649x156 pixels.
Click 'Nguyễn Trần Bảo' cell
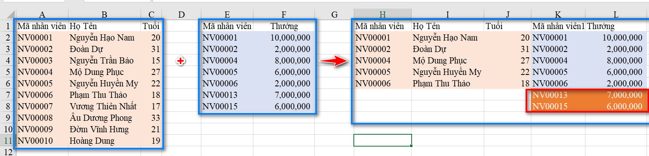(104, 61)
